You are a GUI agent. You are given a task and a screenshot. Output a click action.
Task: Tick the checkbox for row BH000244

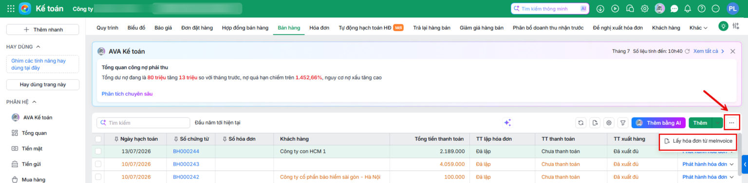click(x=98, y=151)
